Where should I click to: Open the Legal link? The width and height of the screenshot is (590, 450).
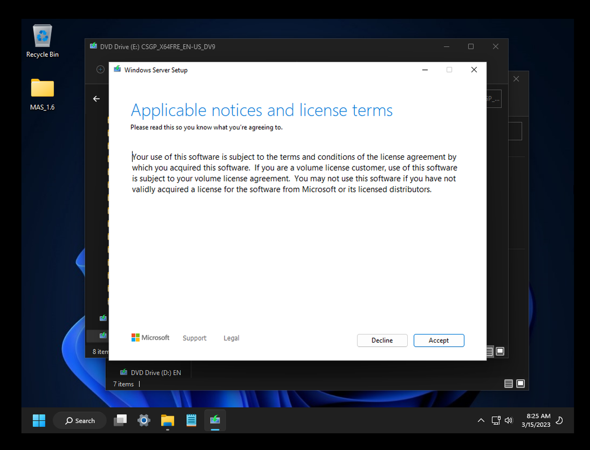coord(231,338)
